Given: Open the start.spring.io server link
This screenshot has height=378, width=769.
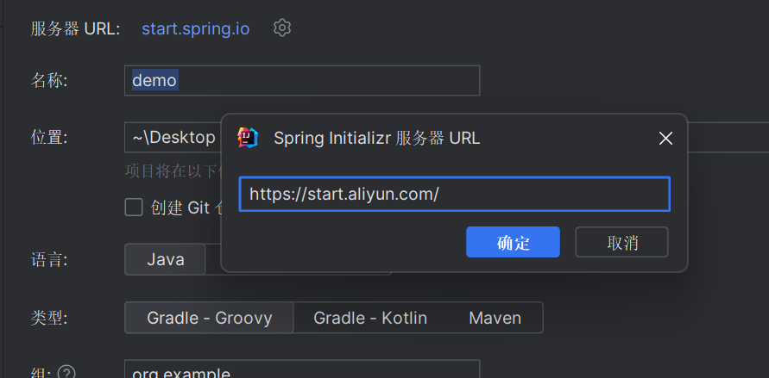Looking at the screenshot, I should 196,28.
